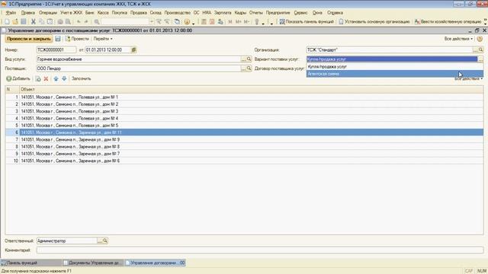Open the Calendar icon in toolbar
This screenshot has height=274, width=488.
tap(212, 22)
